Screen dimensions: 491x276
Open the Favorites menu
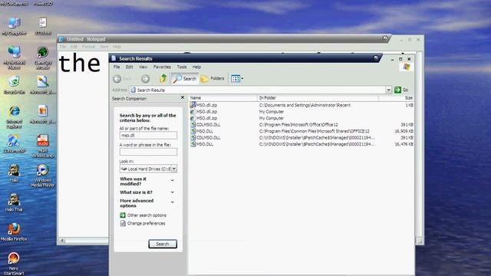coord(162,67)
